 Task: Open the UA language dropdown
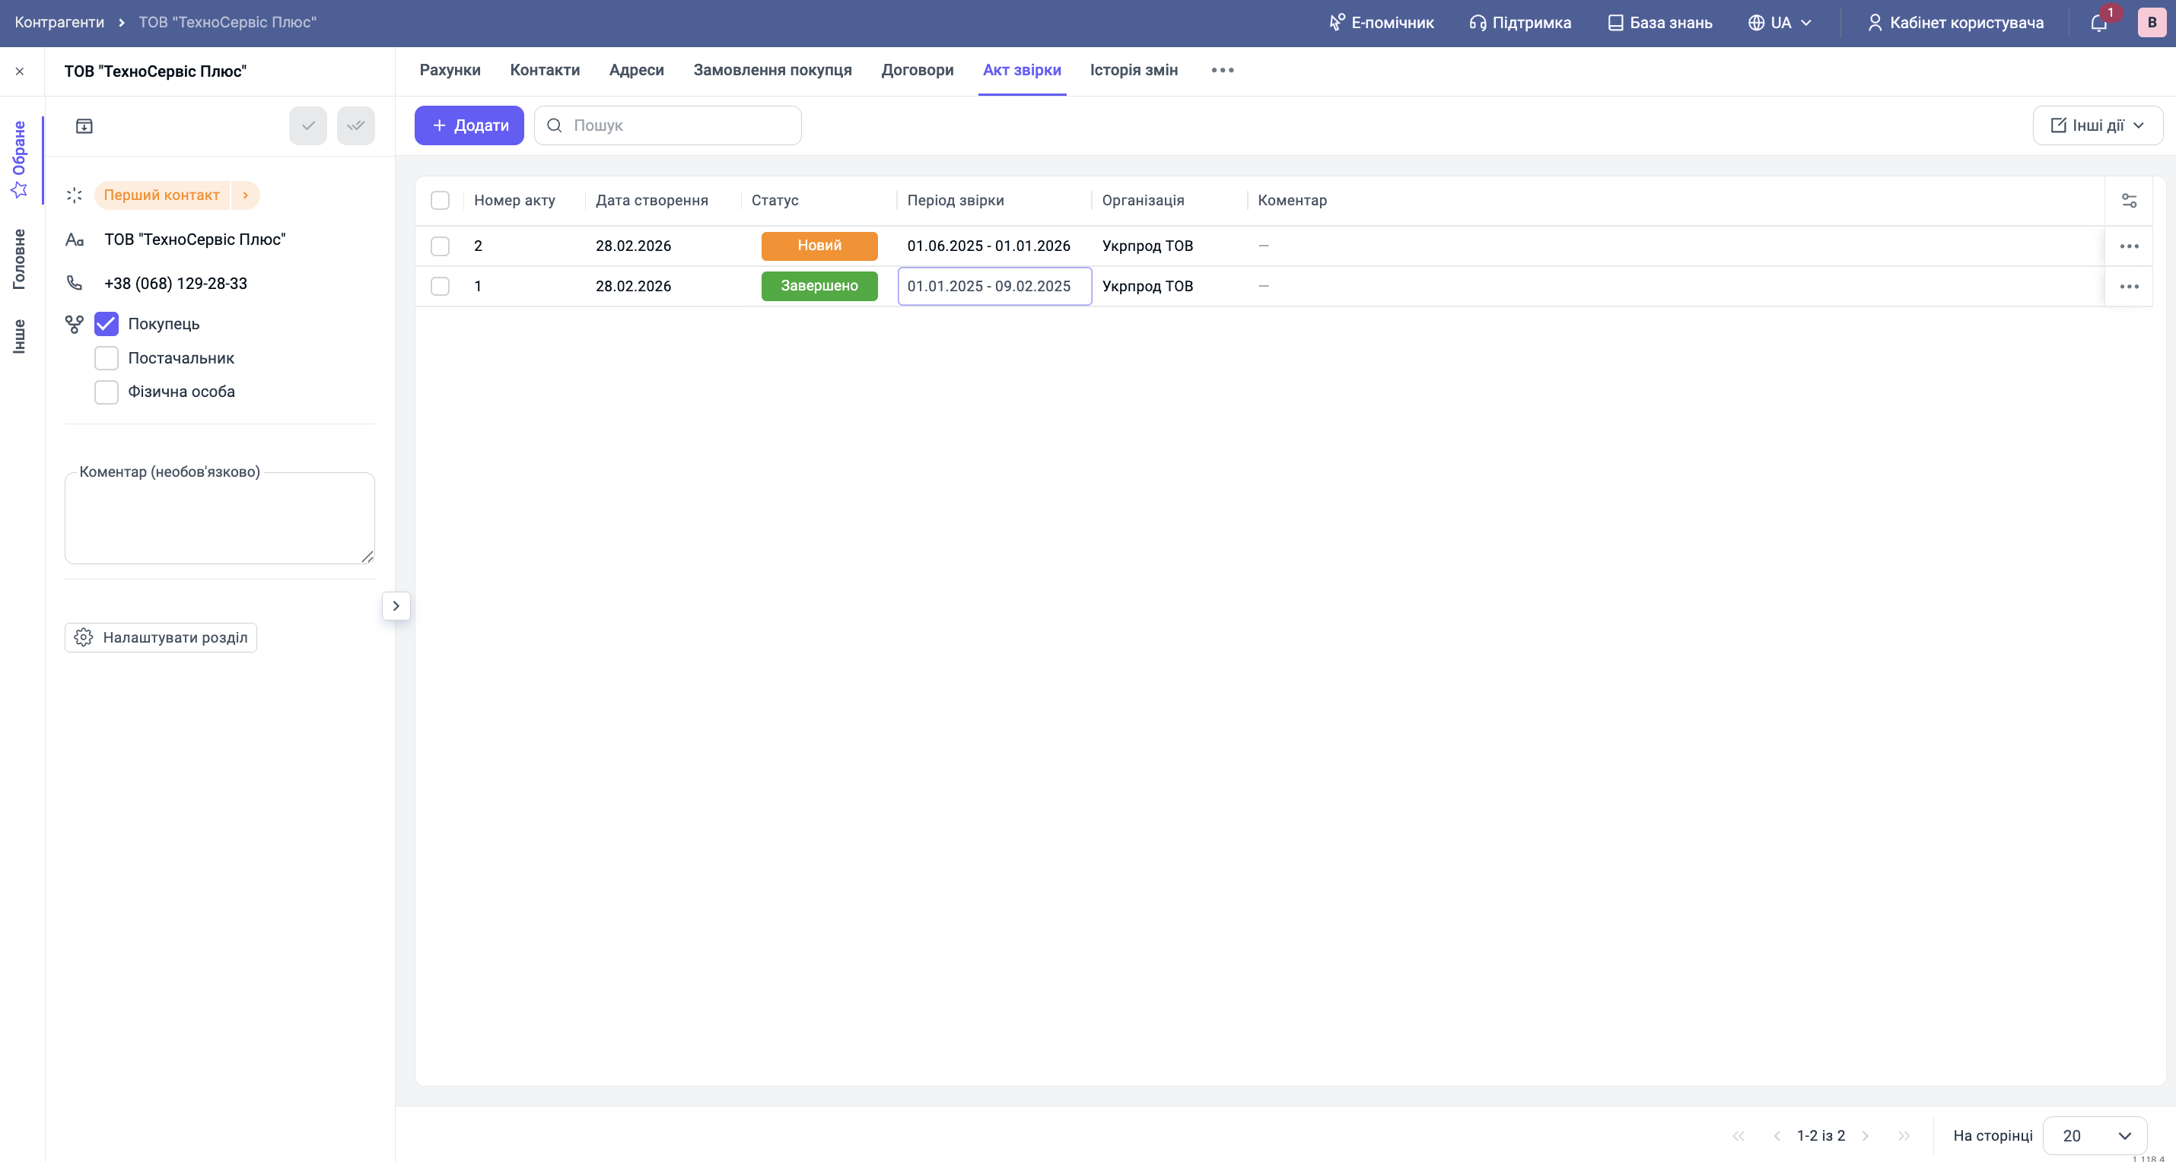[1780, 23]
